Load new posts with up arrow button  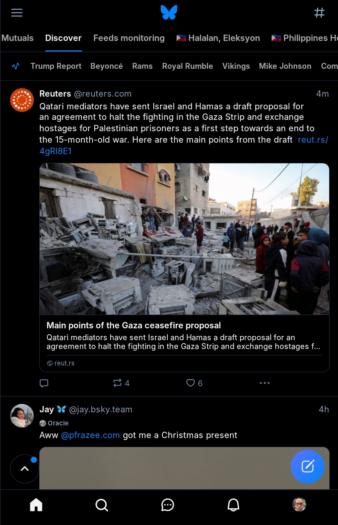point(25,468)
